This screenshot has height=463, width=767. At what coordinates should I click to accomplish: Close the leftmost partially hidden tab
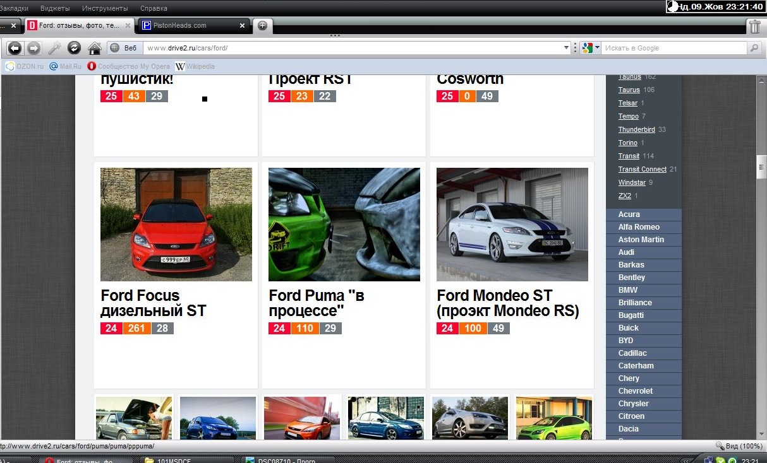(x=13, y=26)
